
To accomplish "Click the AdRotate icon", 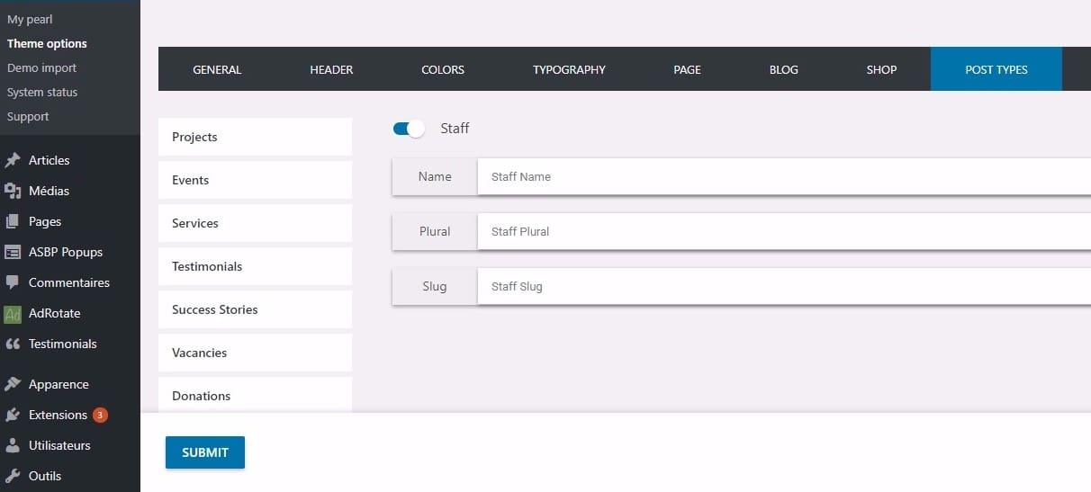I will (13, 313).
